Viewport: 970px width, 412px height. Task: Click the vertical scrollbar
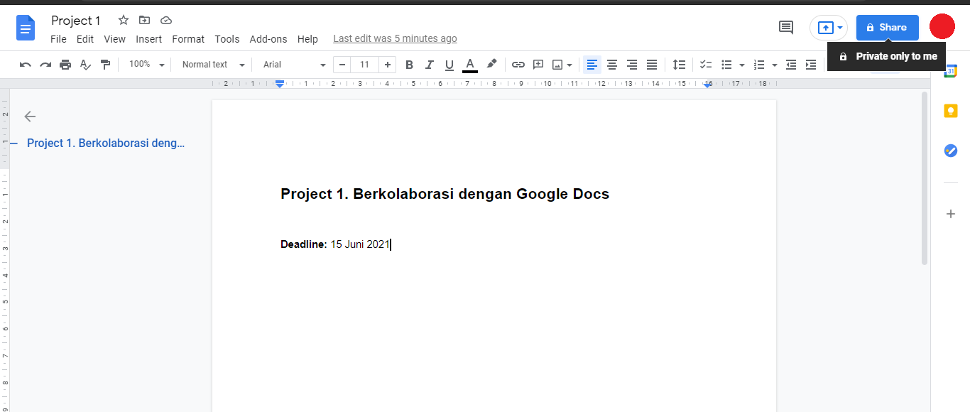(x=925, y=178)
